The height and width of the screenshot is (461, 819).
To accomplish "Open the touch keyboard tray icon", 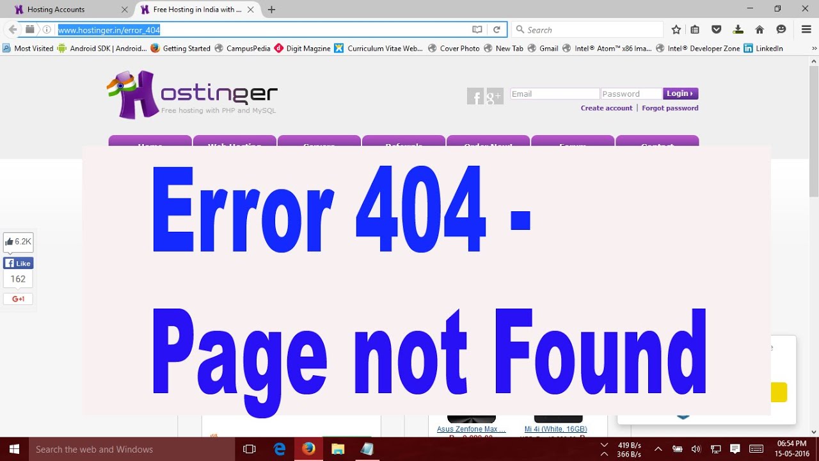I will pos(756,449).
